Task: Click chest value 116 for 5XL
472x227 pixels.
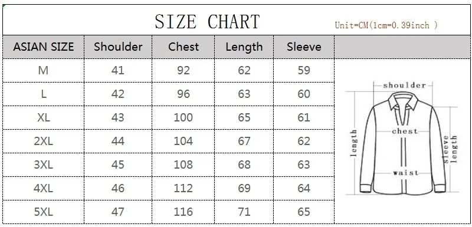Action: pyautogui.click(x=183, y=212)
